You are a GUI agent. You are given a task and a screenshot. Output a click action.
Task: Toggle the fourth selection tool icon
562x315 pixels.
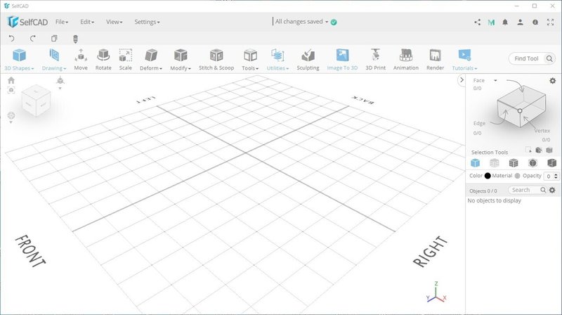(533, 163)
